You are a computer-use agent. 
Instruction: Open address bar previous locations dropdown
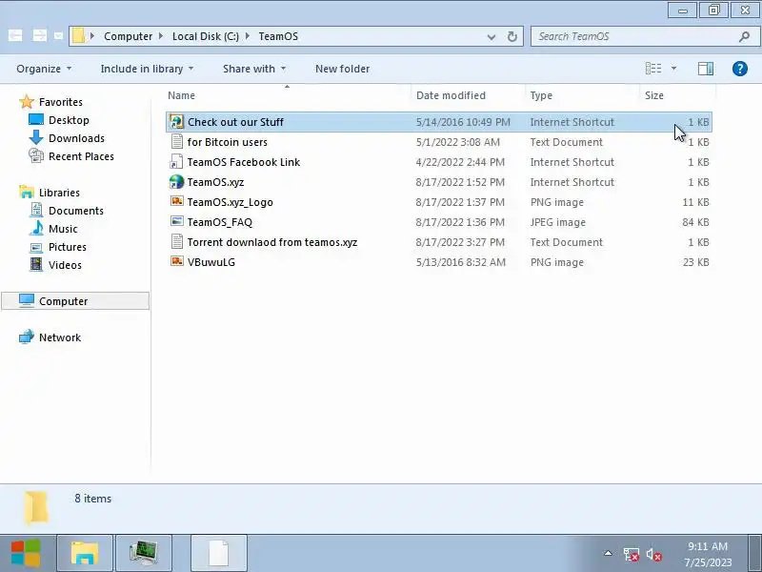[x=491, y=36]
